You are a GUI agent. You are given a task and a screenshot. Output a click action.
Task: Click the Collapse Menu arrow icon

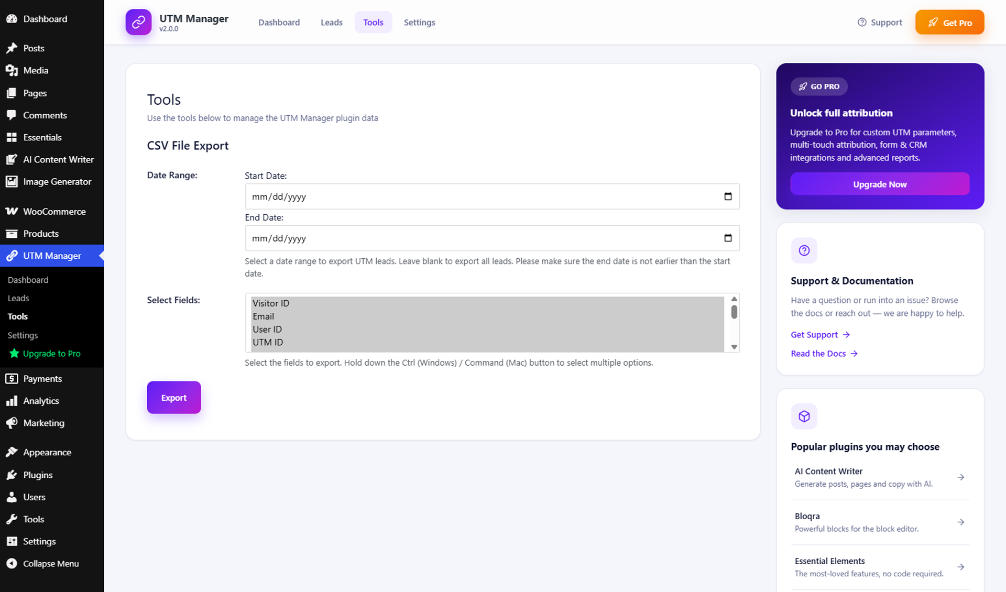(x=12, y=564)
